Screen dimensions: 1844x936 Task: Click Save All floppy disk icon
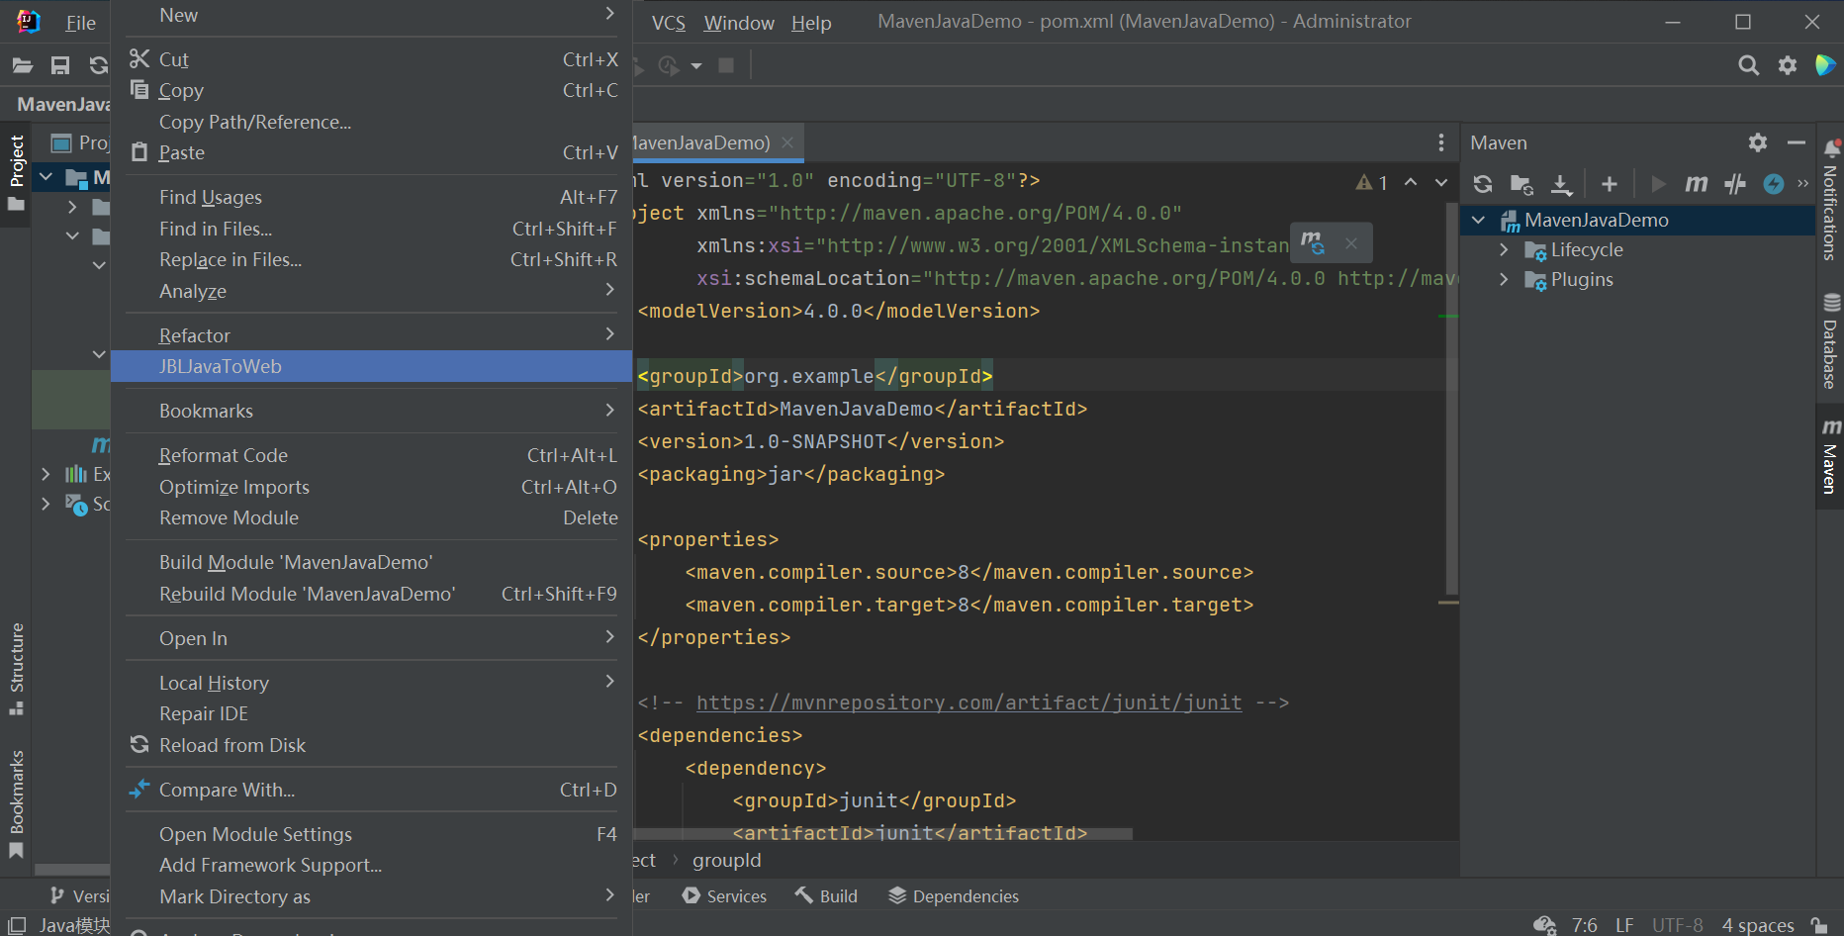(x=60, y=65)
